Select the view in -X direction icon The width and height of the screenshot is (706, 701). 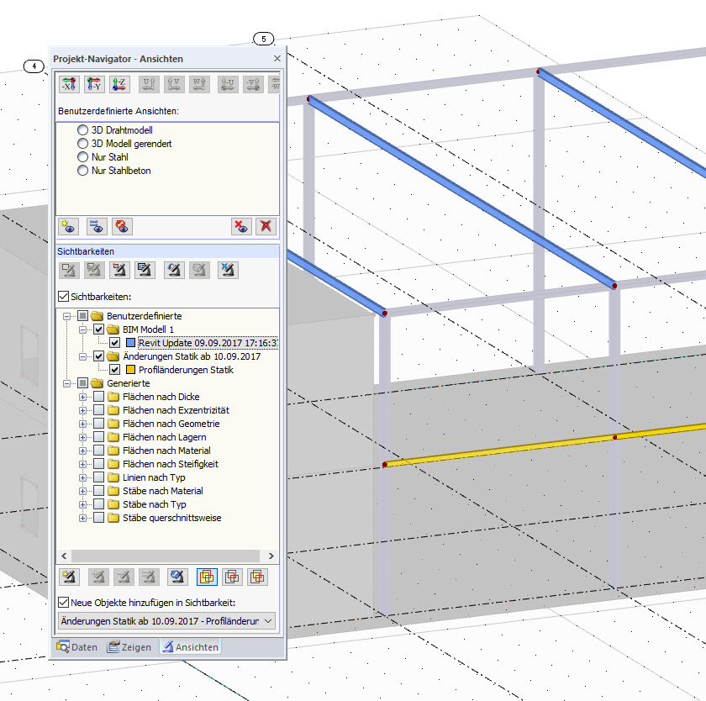(x=69, y=84)
